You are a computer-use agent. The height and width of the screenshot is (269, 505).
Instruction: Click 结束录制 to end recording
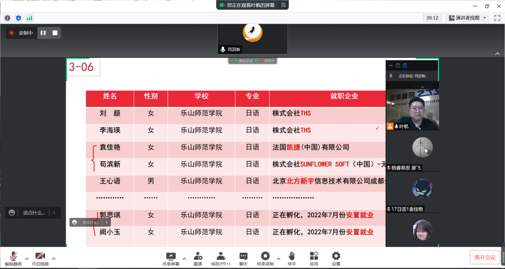coord(265,259)
